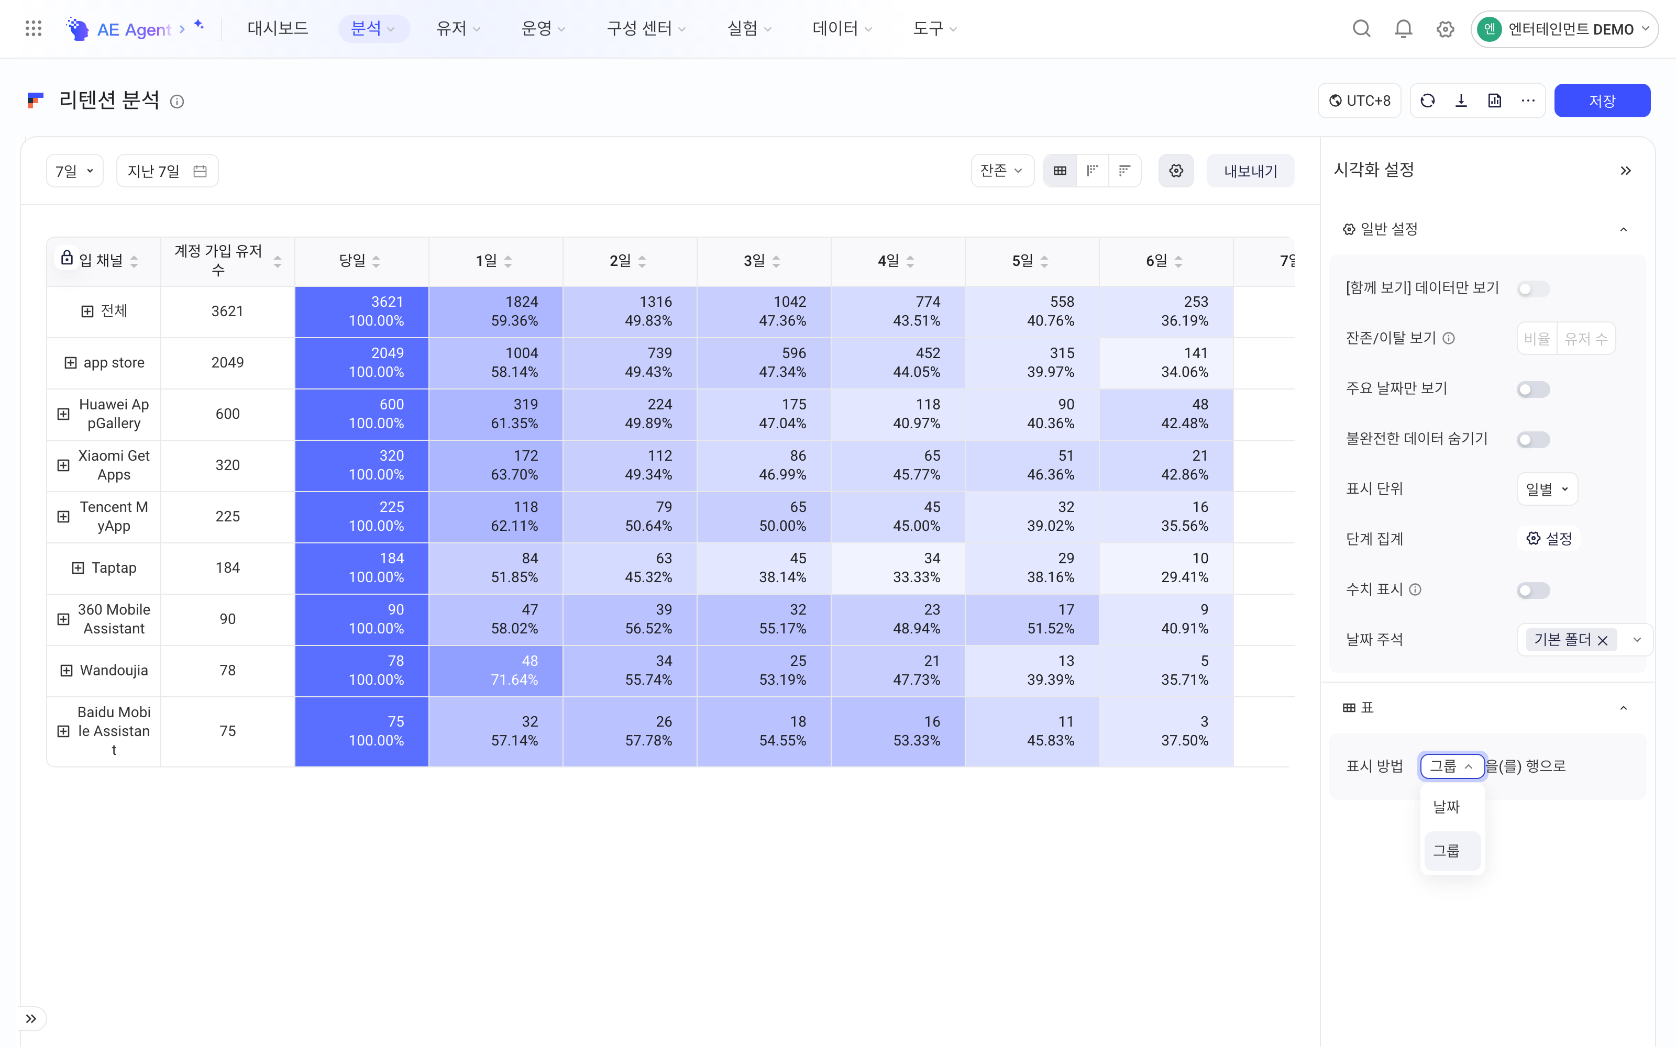
Task: Expand the app store row
Action: tap(71, 363)
